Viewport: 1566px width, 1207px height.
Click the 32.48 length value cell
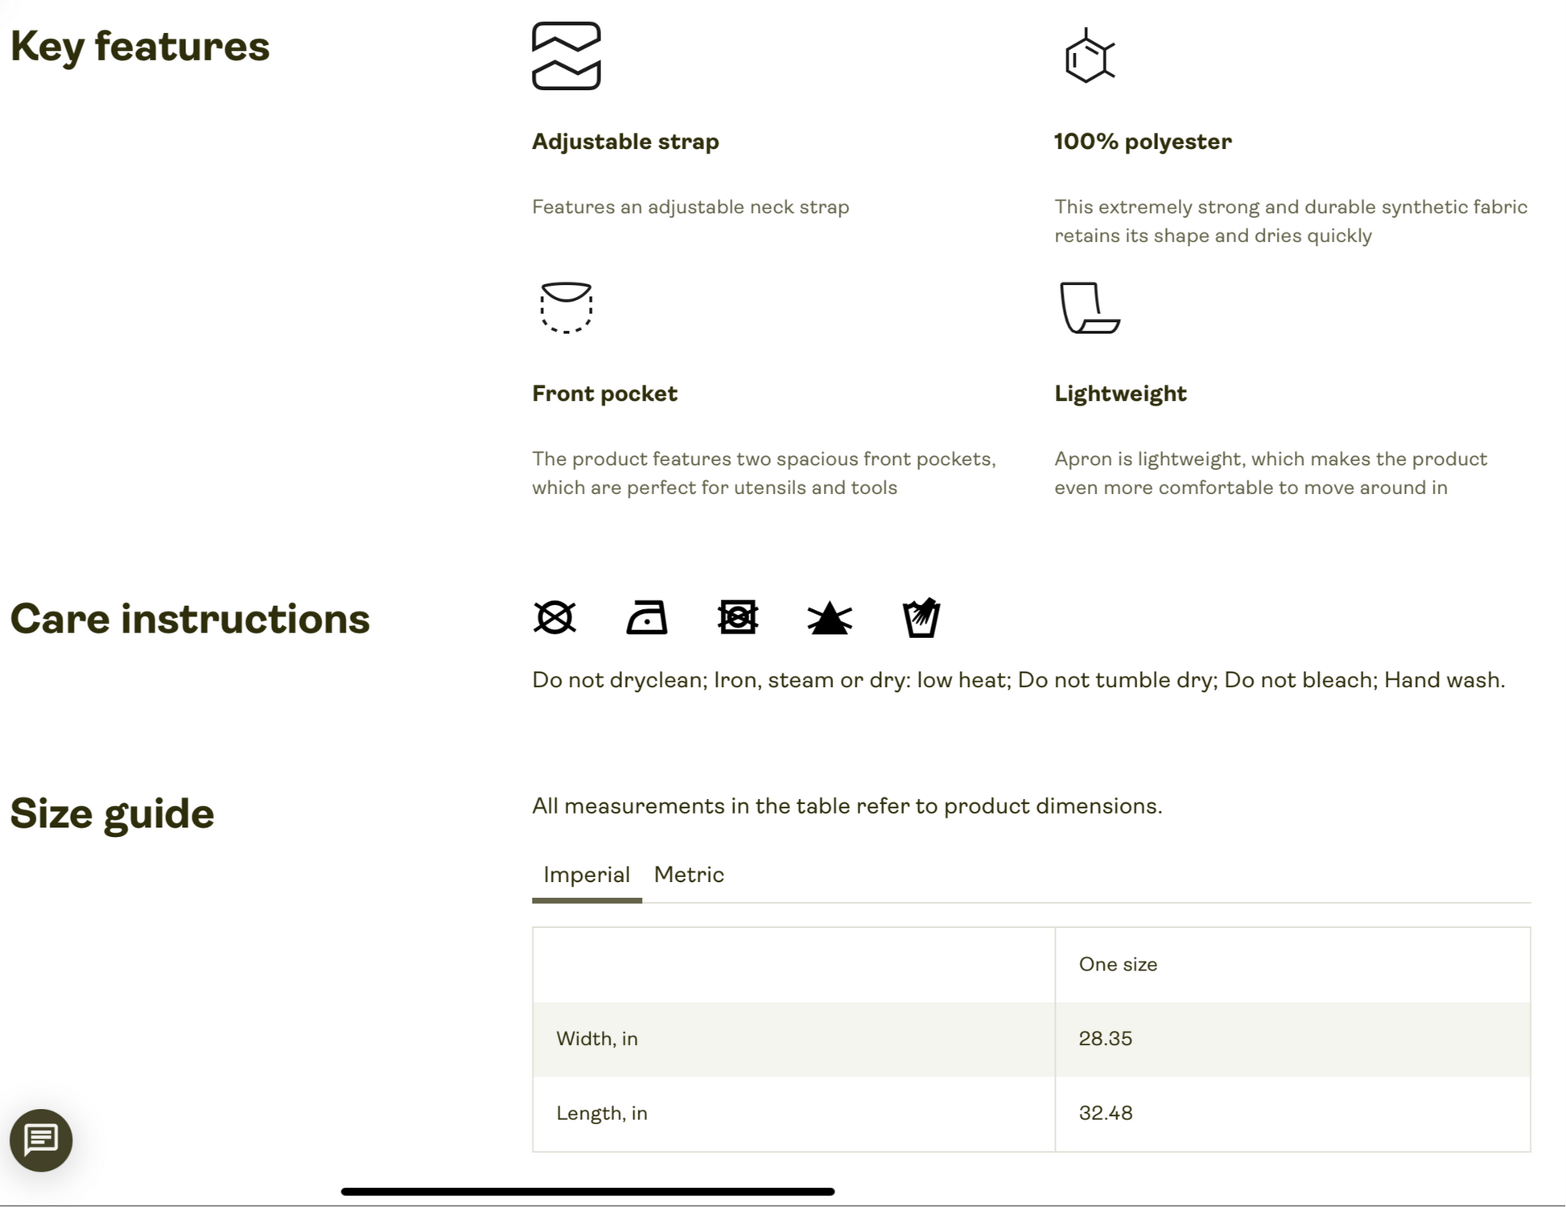click(x=1292, y=1114)
